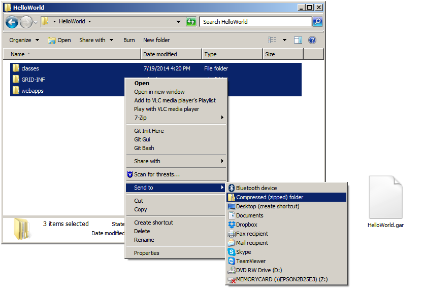This screenshot has height=296, width=424.
Task: Expand the address bar history dropdown
Action: click(178, 22)
